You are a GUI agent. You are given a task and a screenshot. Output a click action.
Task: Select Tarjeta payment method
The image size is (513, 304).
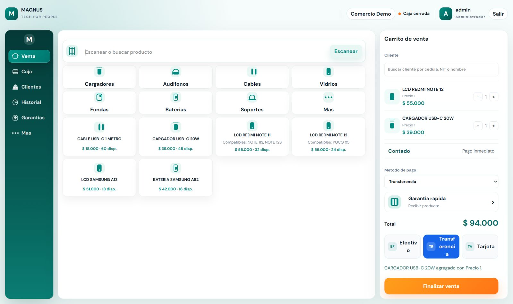point(480,246)
